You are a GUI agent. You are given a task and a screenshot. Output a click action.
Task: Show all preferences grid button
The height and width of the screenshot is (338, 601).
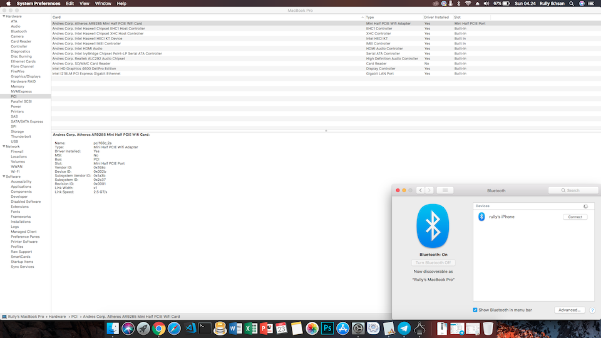[x=445, y=190]
